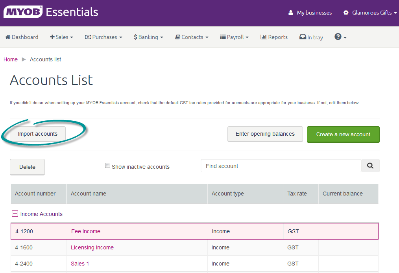Click Home breadcrumb link

click(11, 59)
